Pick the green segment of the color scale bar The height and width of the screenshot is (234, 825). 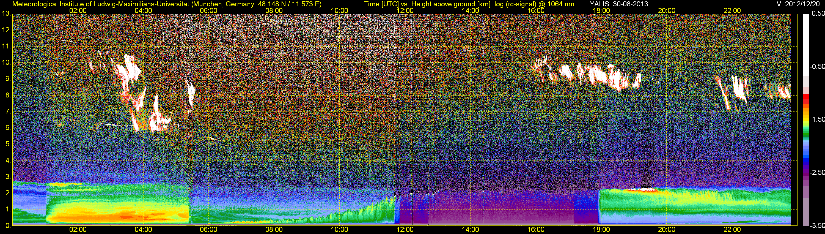[x=805, y=134]
